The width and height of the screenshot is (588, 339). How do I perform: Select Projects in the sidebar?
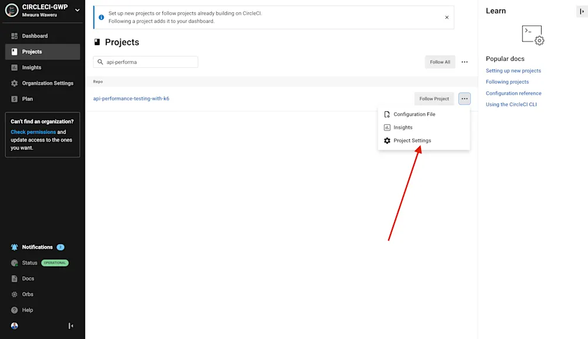click(42, 52)
